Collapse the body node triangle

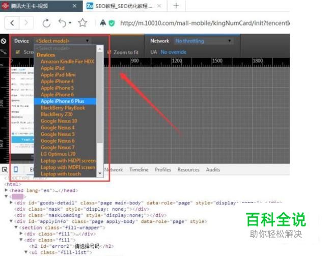click(x=6, y=196)
